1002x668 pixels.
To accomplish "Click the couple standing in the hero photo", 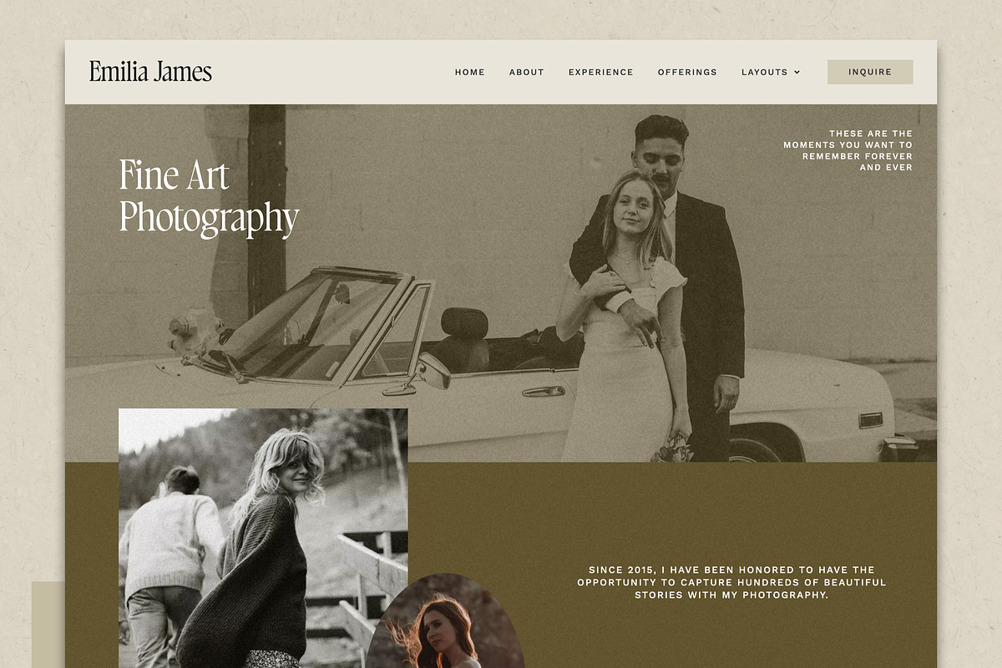I will click(x=651, y=288).
